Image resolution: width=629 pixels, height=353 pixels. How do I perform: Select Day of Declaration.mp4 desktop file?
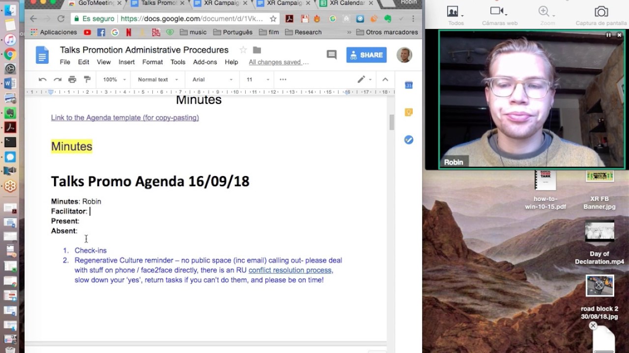(600, 243)
